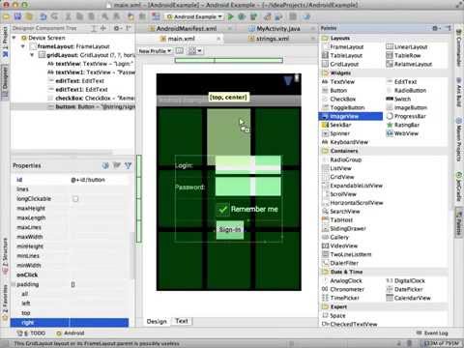The width and height of the screenshot is (464, 348).
Task: Click hide-panel icon in Component Tree header
Action: point(128,28)
